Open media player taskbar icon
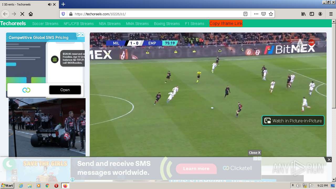Image resolution: width=336 pixels, height=189 pixels. [x=39, y=186]
